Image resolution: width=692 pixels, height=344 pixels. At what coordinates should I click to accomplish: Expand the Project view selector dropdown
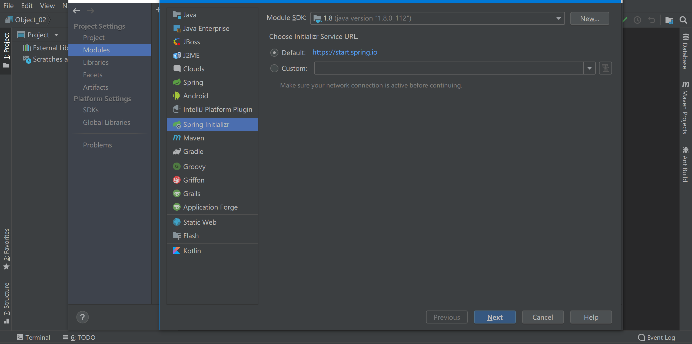(56, 35)
